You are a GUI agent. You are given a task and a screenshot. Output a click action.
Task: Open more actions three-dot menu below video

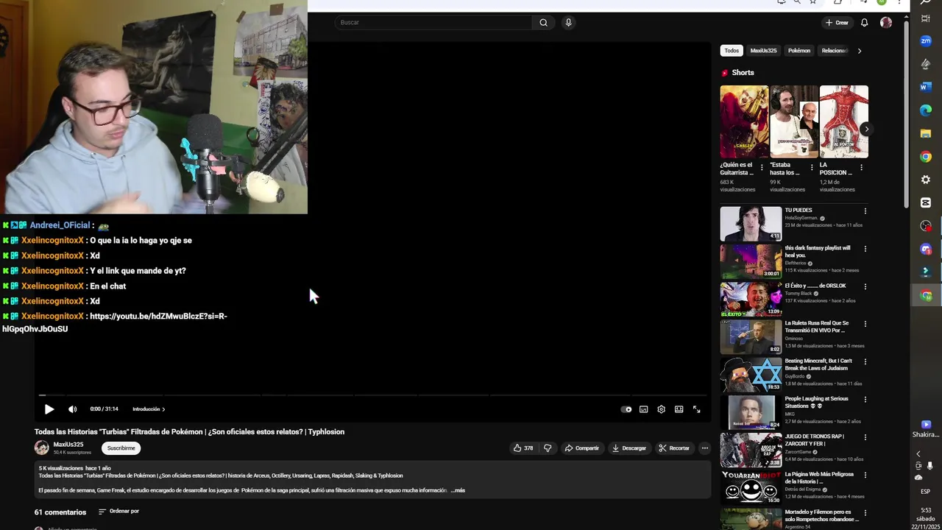(704, 448)
